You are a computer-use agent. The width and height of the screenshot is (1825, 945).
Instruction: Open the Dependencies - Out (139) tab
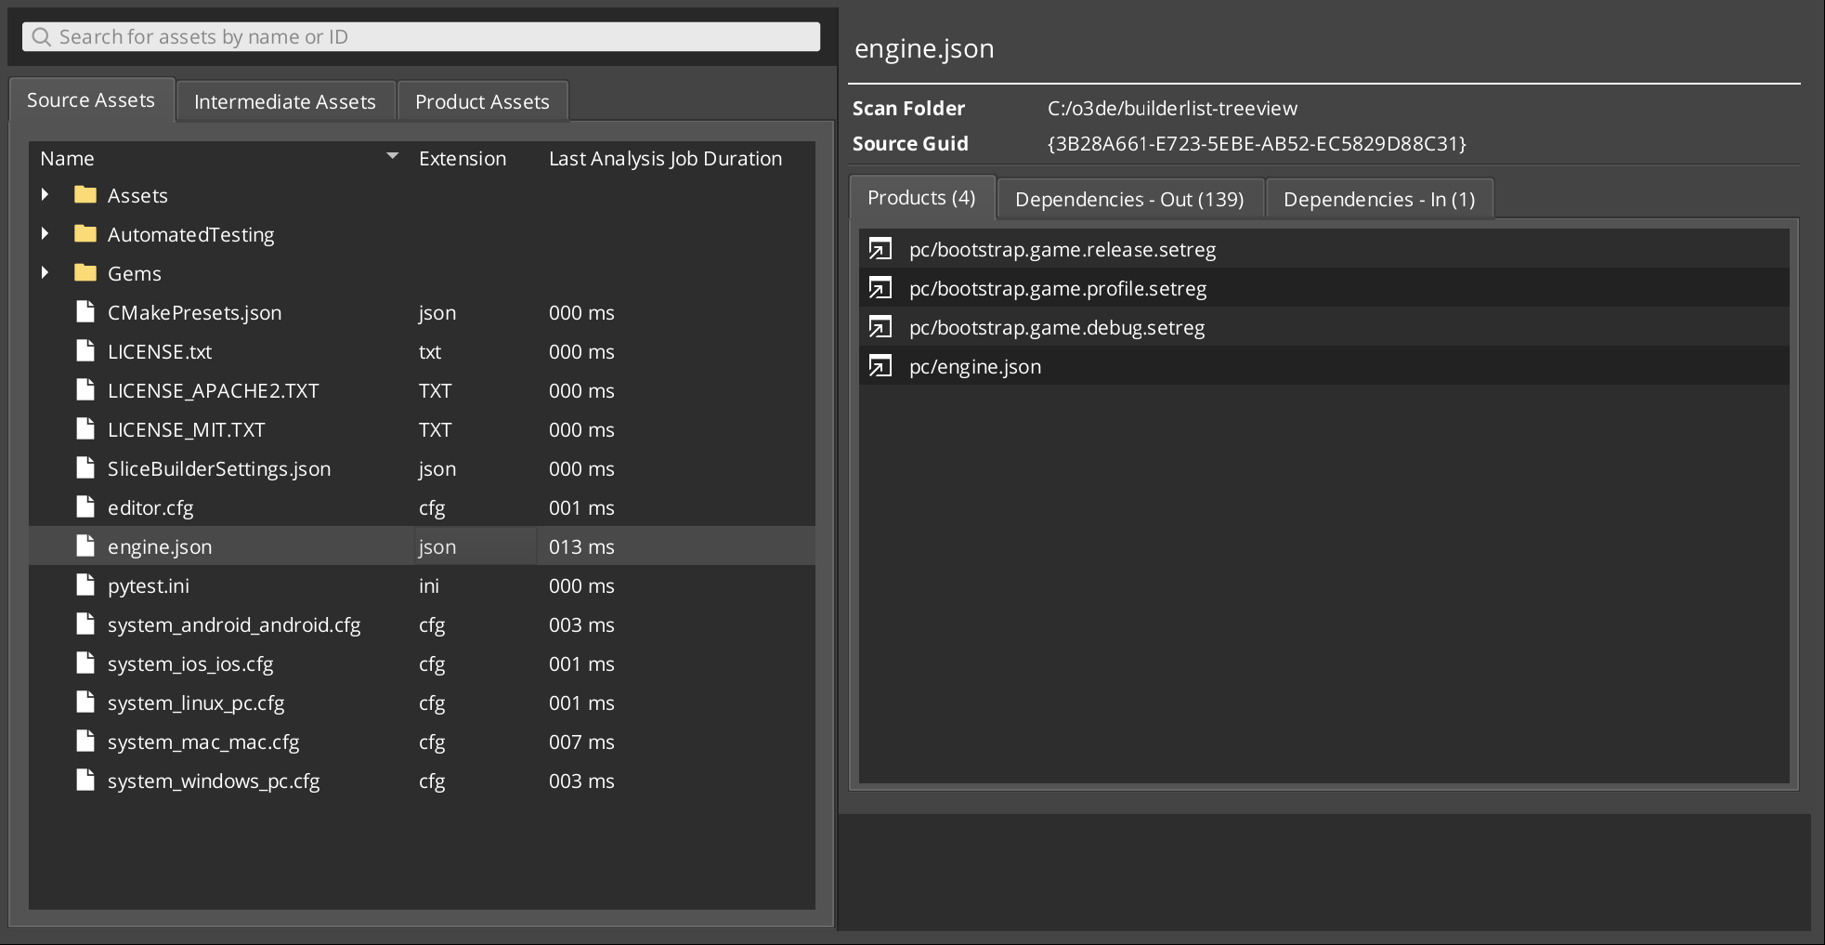click(1128, 198)
